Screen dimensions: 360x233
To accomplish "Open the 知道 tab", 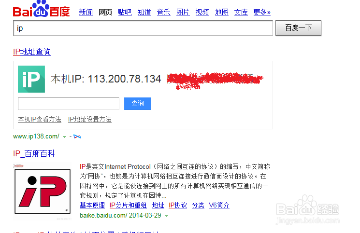I will click(144, 12).
